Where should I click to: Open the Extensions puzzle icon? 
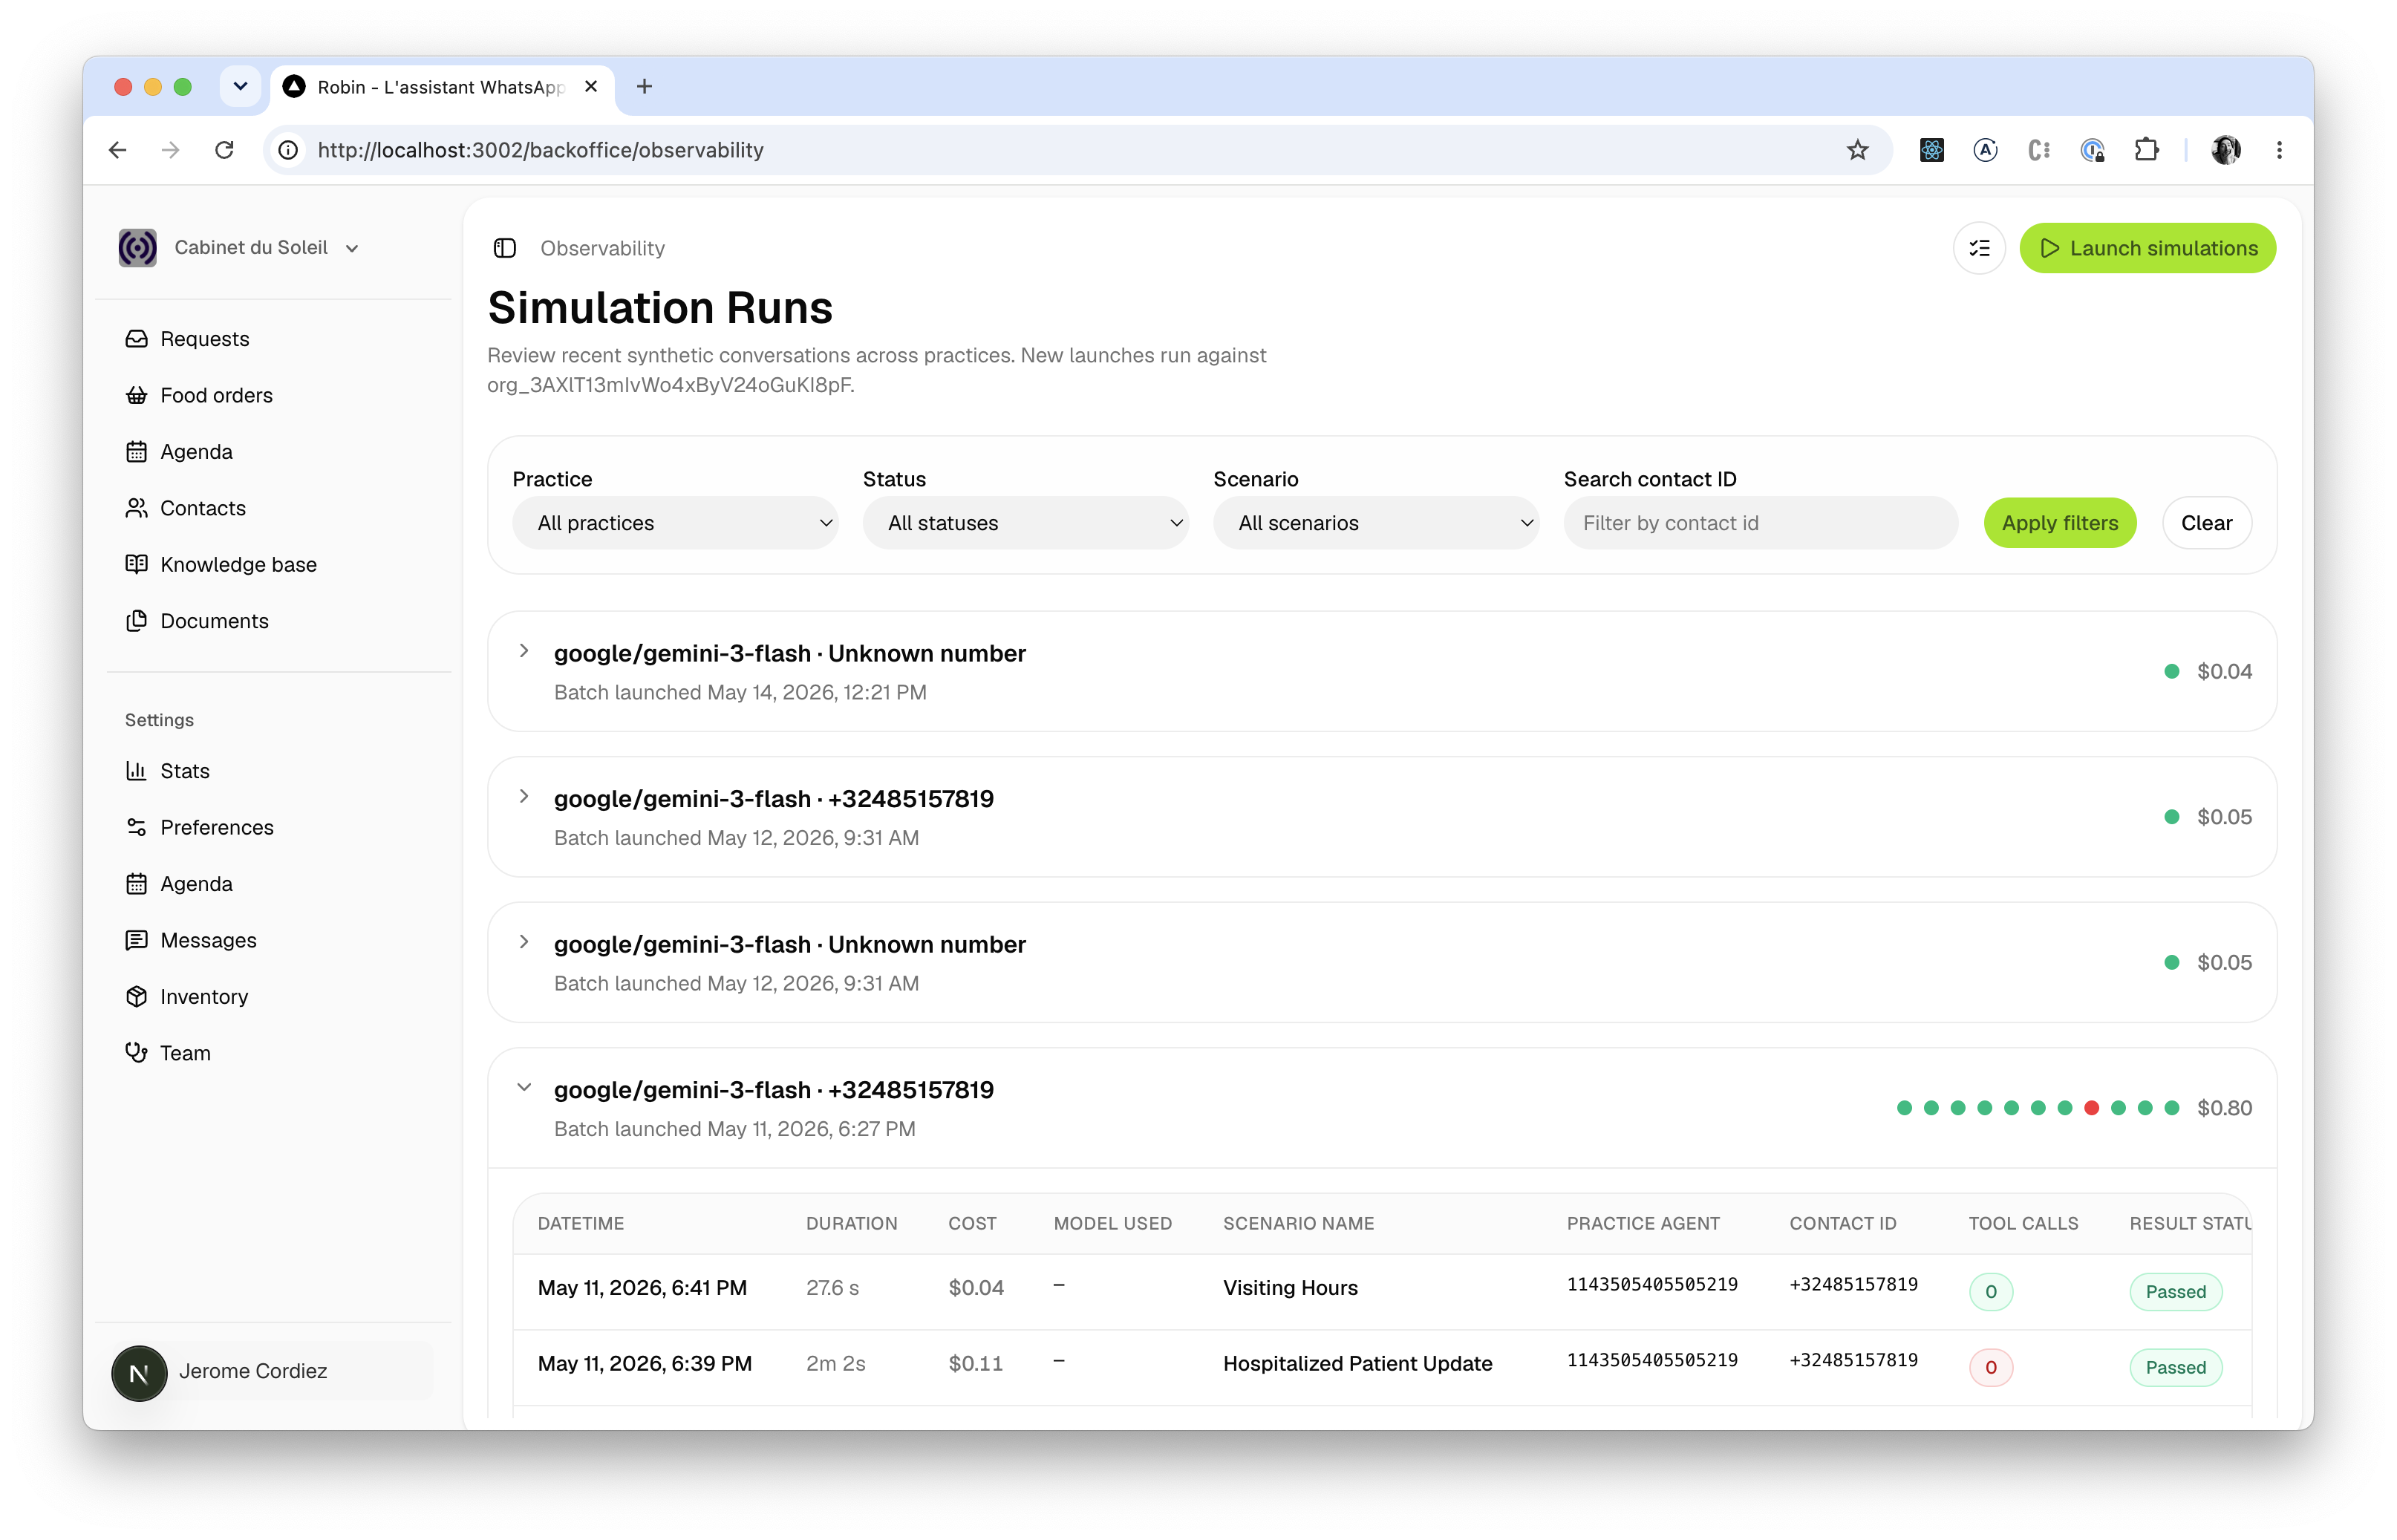2146,150
